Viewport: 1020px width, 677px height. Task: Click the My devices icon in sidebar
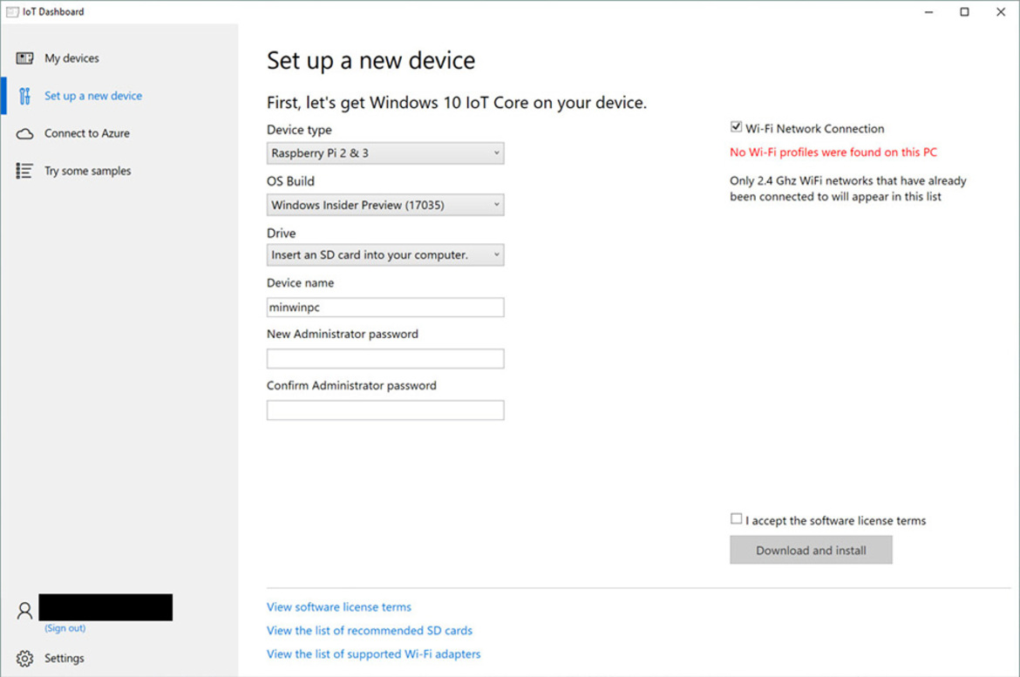click(24, 58)
